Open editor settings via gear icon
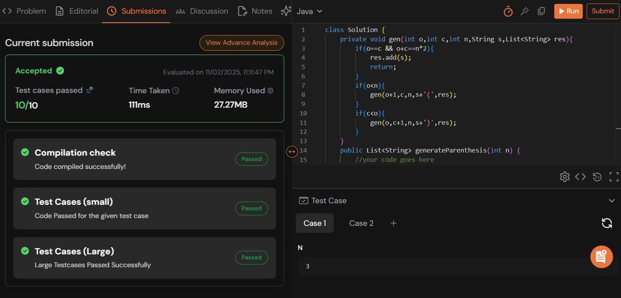 565,176
